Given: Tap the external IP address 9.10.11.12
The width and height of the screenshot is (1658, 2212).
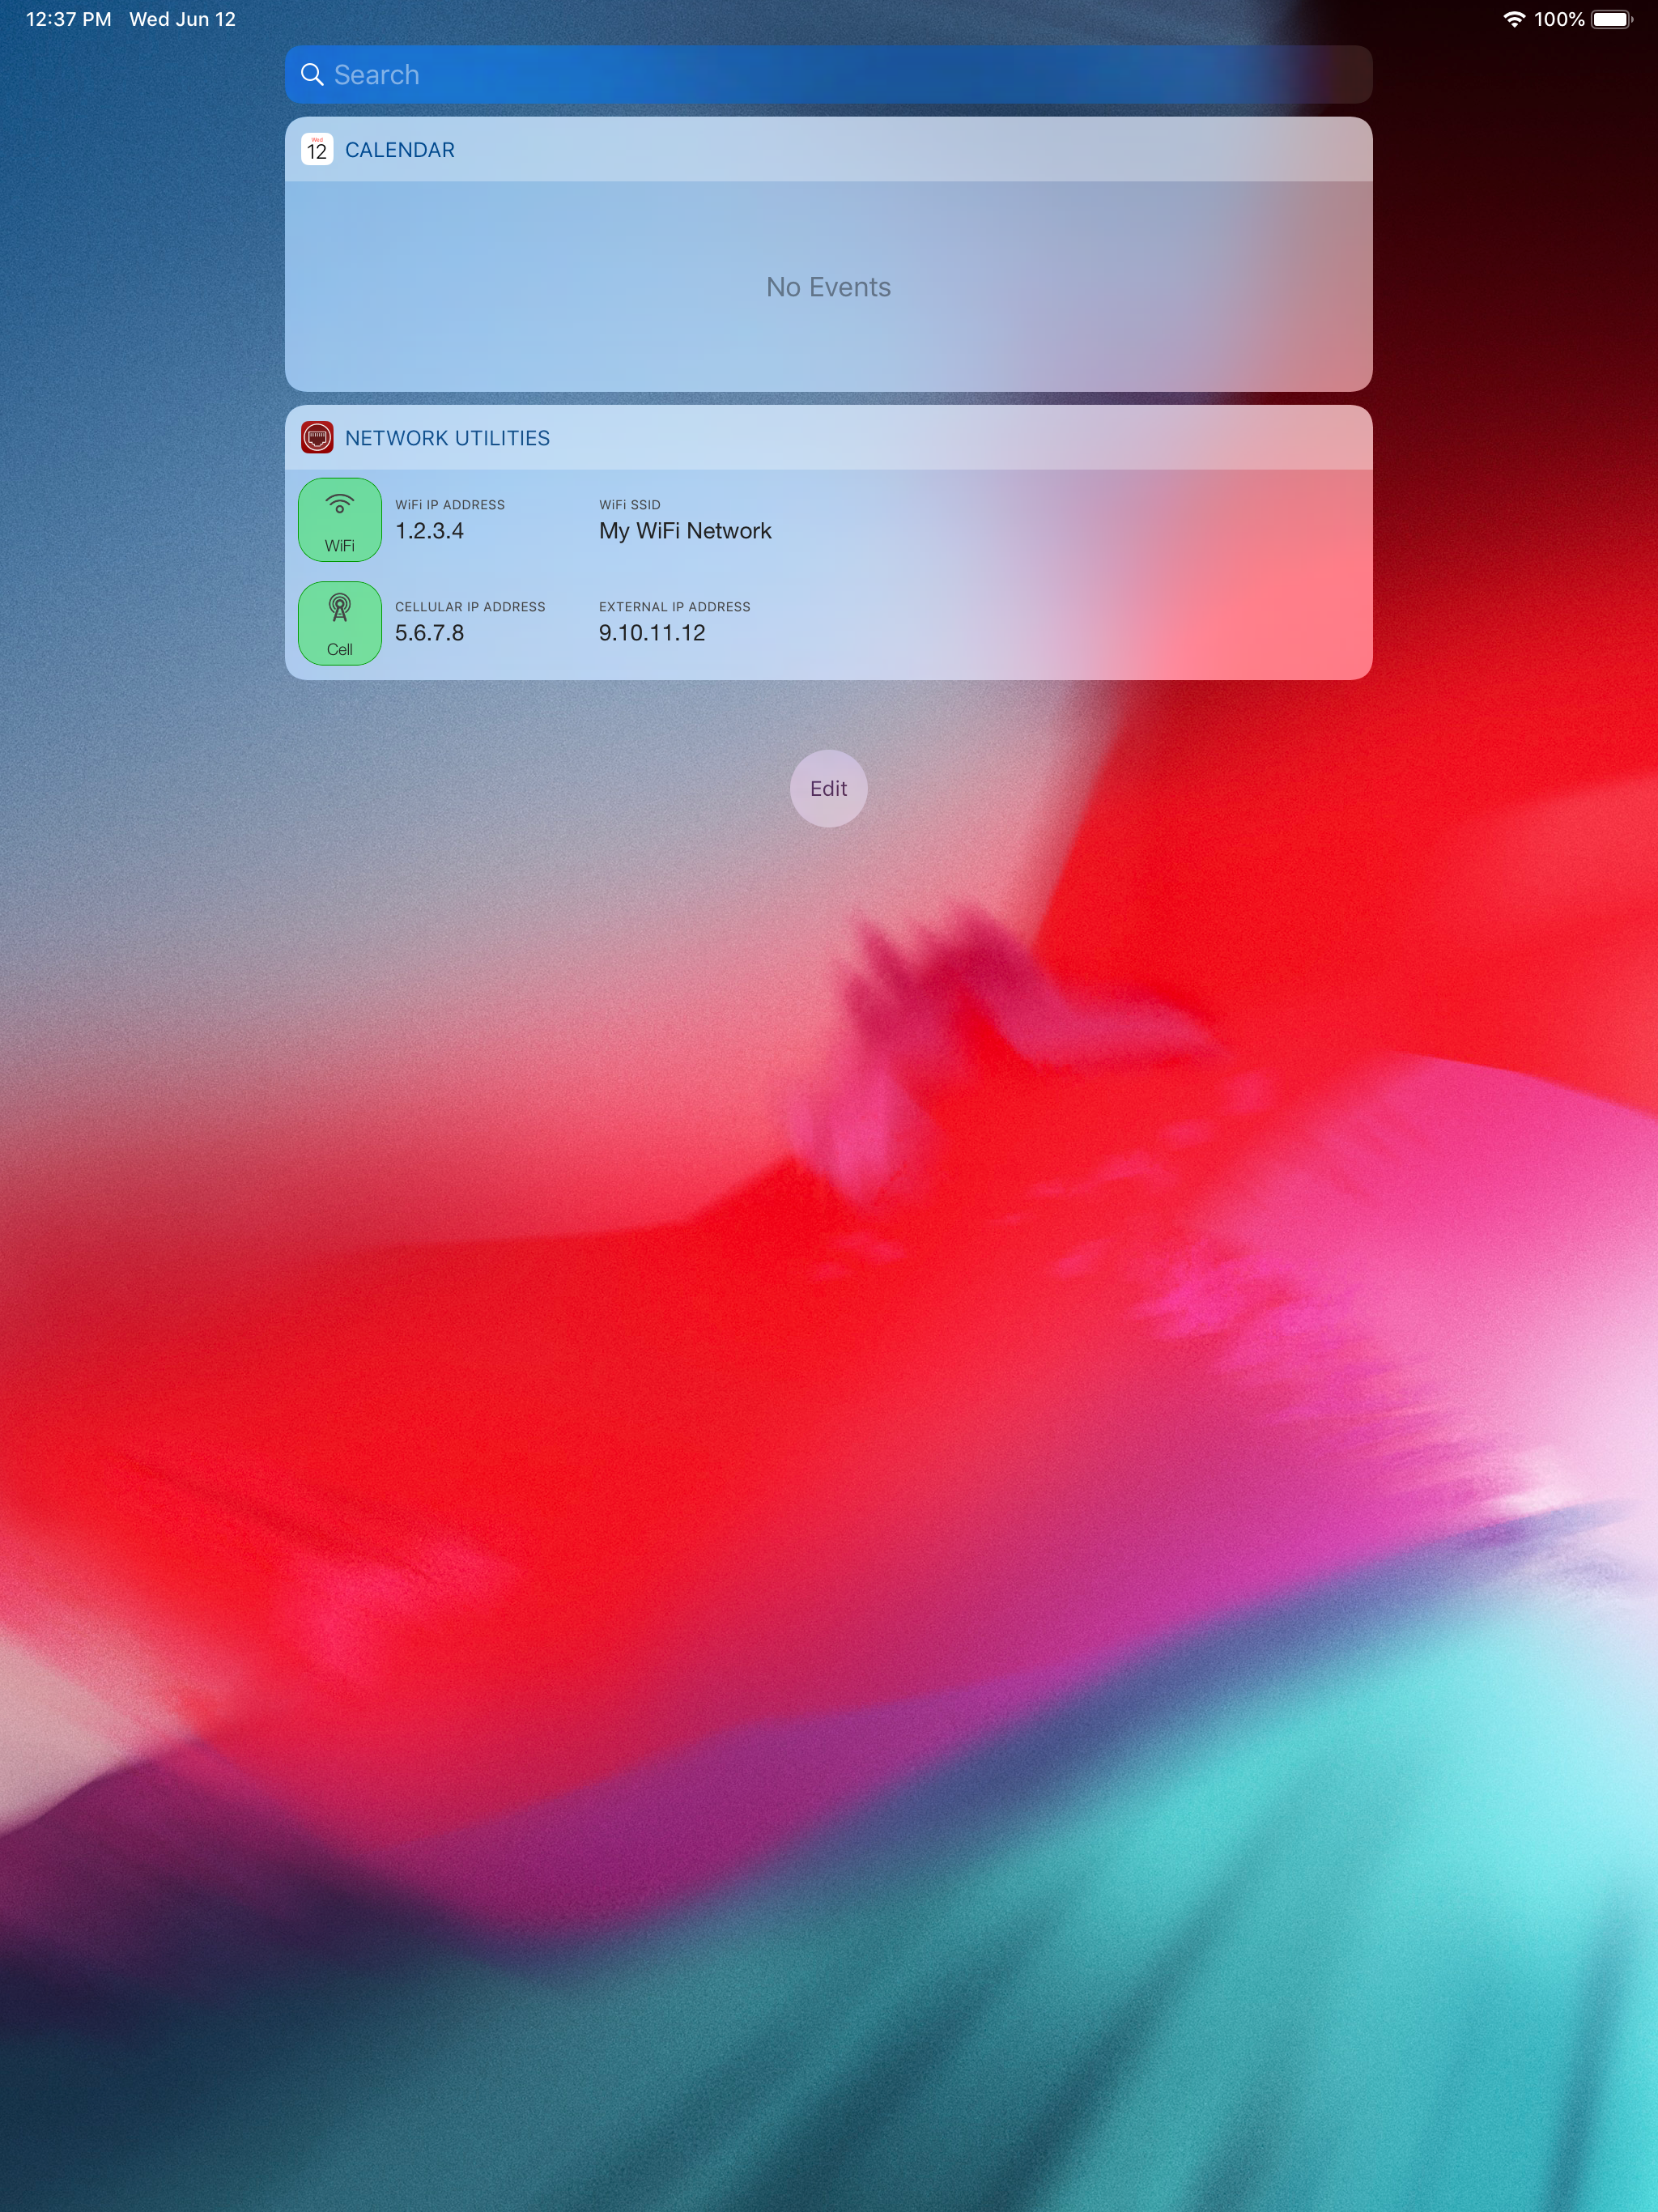Looking at the screenshot, I should (652, 633).
